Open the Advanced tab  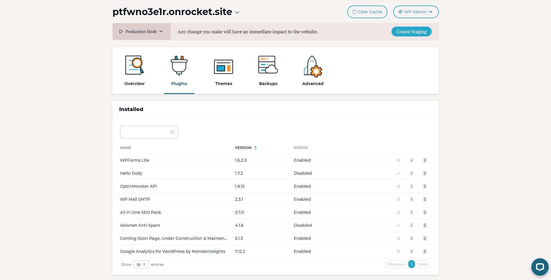313,71
